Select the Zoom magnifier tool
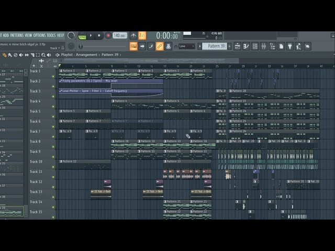The image size is (335, 251). tap(43, 55)
